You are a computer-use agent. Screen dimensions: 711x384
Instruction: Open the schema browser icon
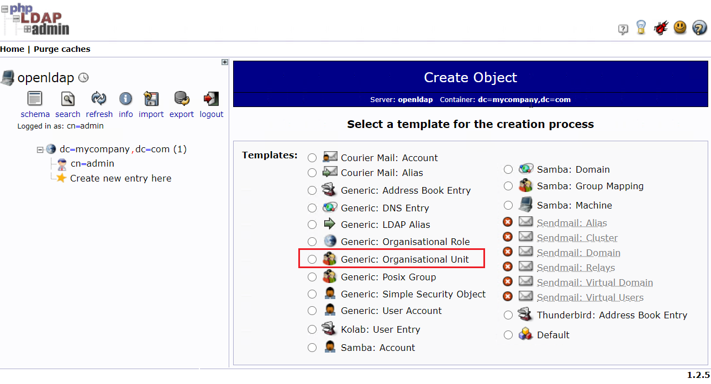(x=35, y=98)
